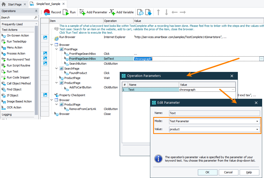Click Add Parameter in toolbar
This screenshot has height=178, width=264.
pyautogui.click(x=93, y=12)
